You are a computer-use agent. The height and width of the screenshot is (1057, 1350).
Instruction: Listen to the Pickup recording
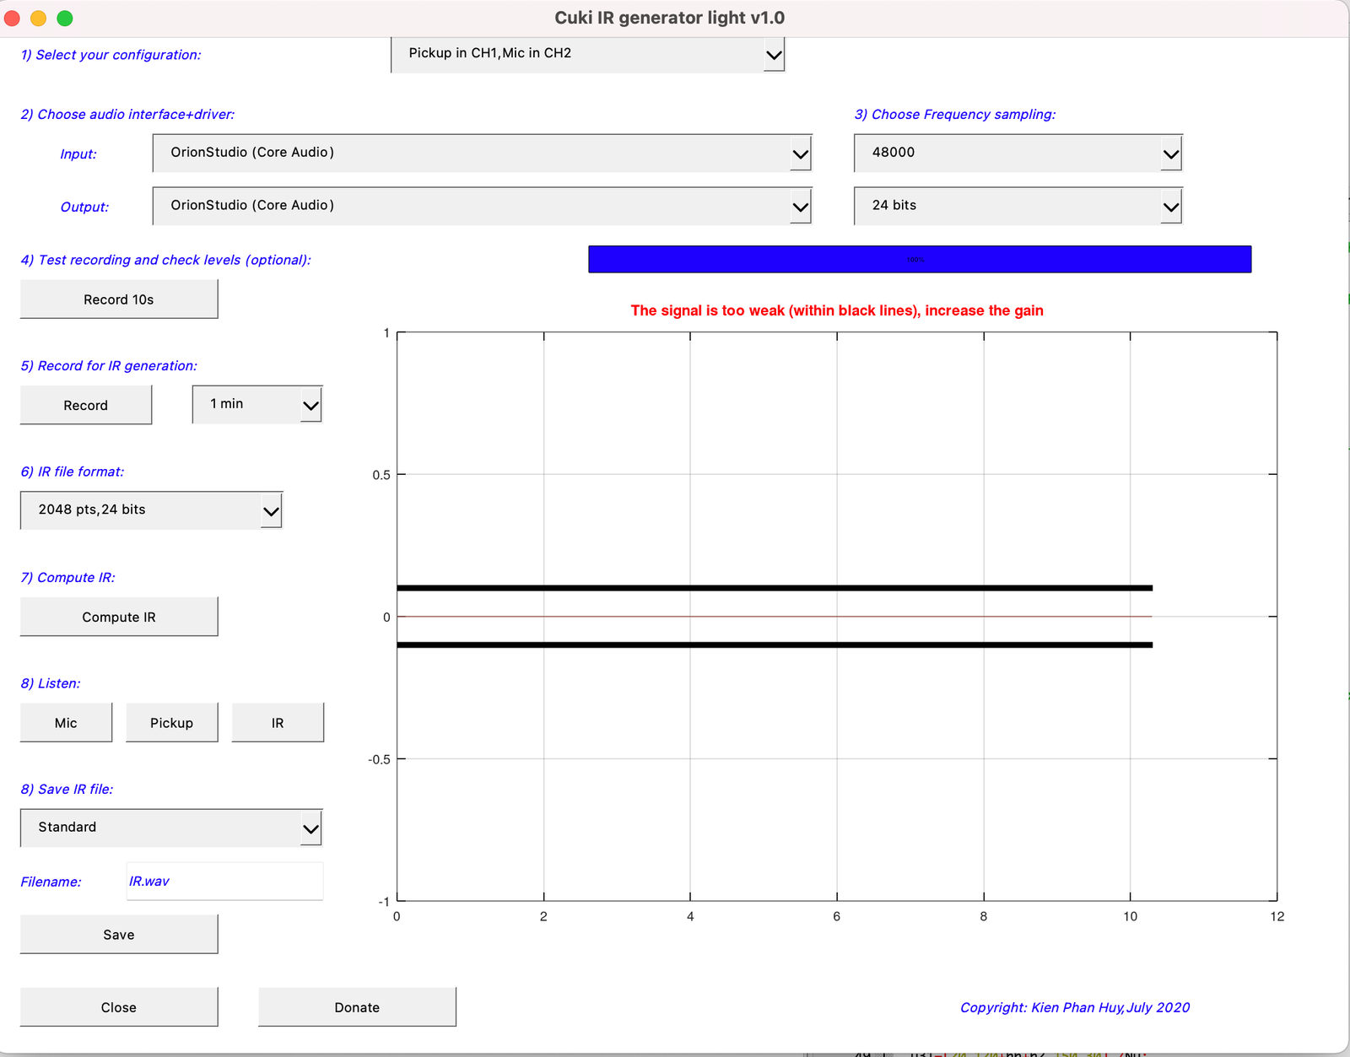(172, 723)
